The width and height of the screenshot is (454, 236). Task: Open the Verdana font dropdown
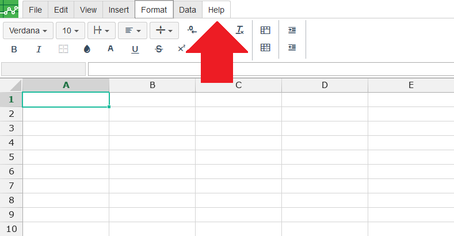[28, 31]
